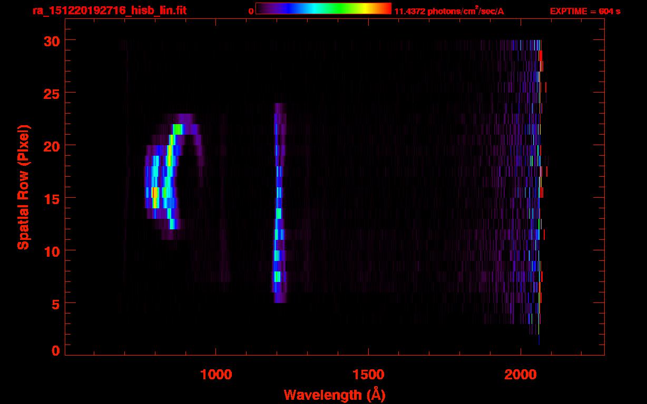Click the color bar maximum value 11.4372
The image size is (647, 404).
410,11
